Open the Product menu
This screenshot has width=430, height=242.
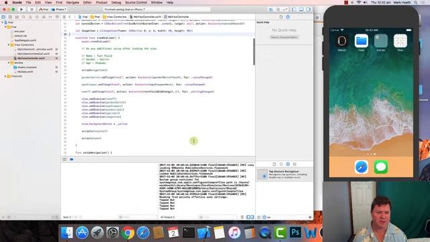coord(101,3)
